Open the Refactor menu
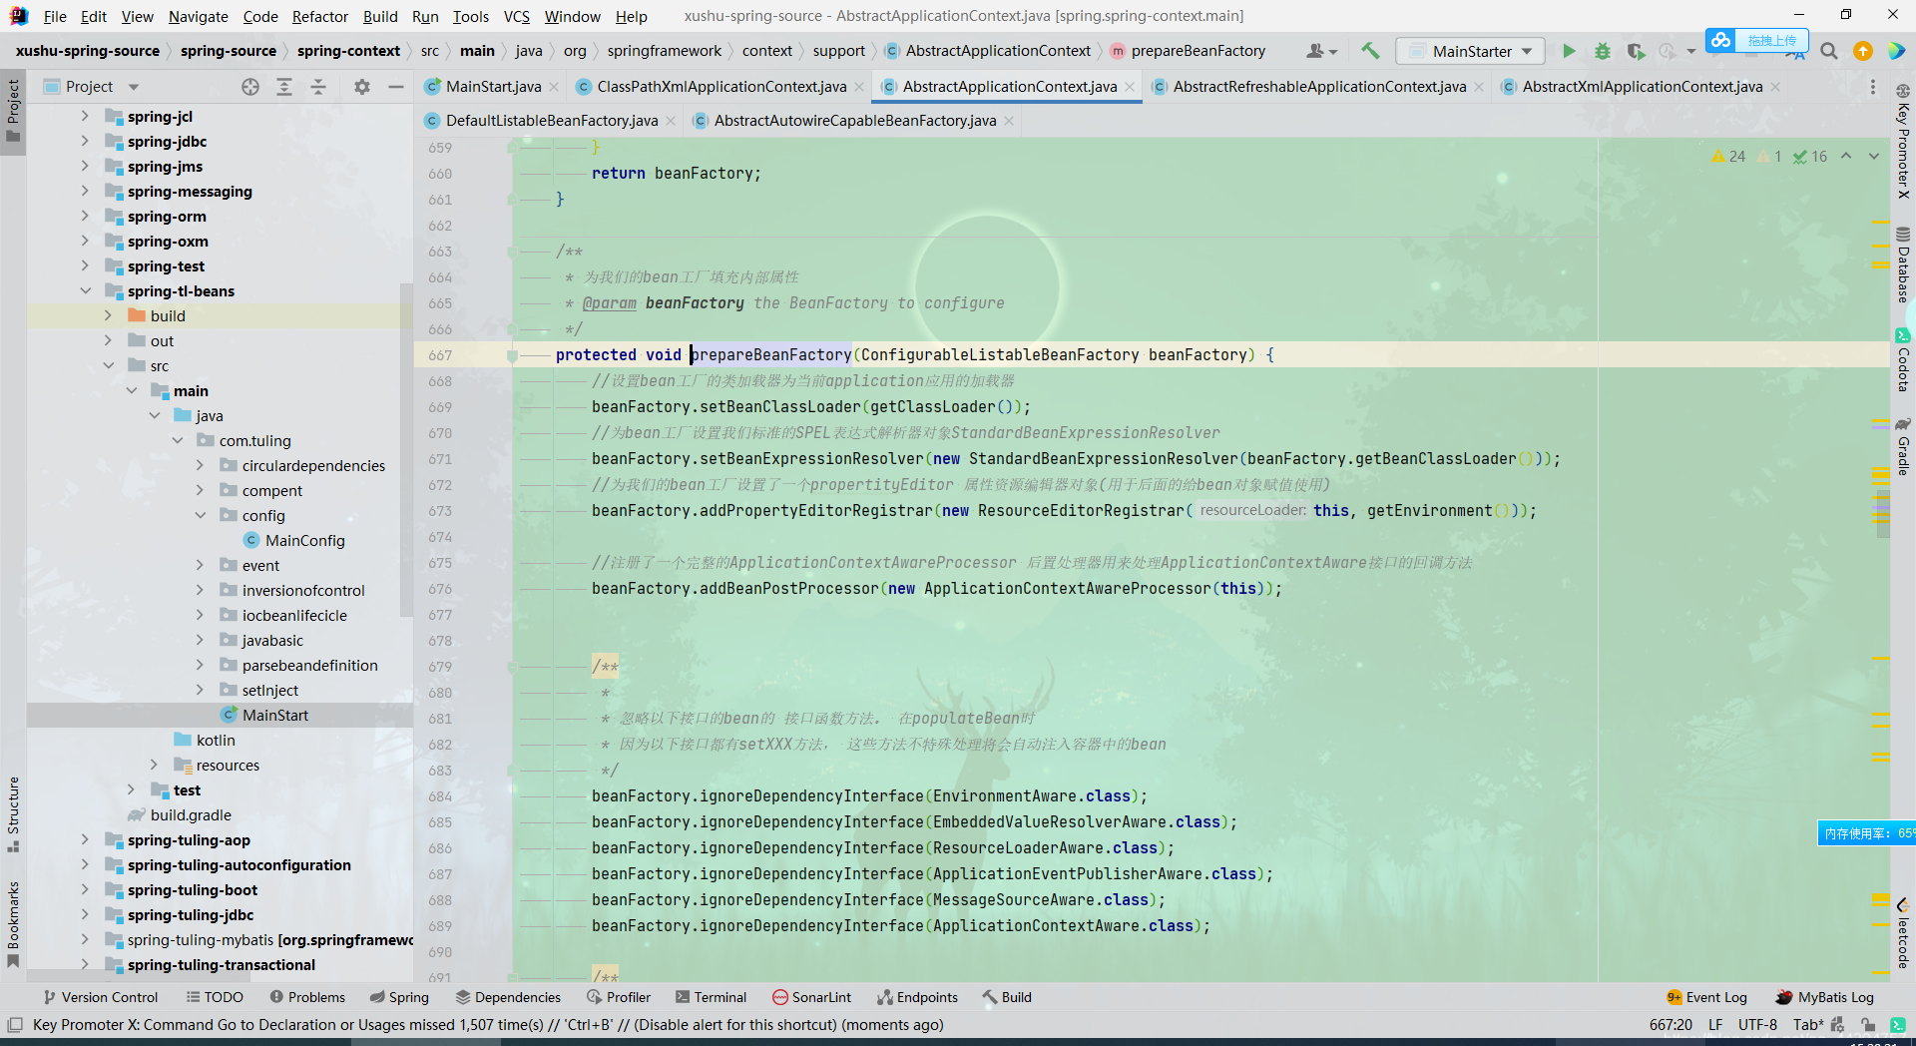 pos(319,16)
